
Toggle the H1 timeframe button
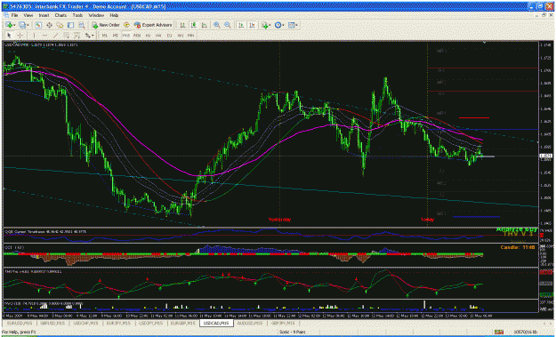[148, 36]
